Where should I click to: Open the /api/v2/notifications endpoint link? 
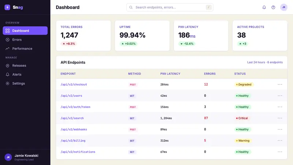coord(78,152)
